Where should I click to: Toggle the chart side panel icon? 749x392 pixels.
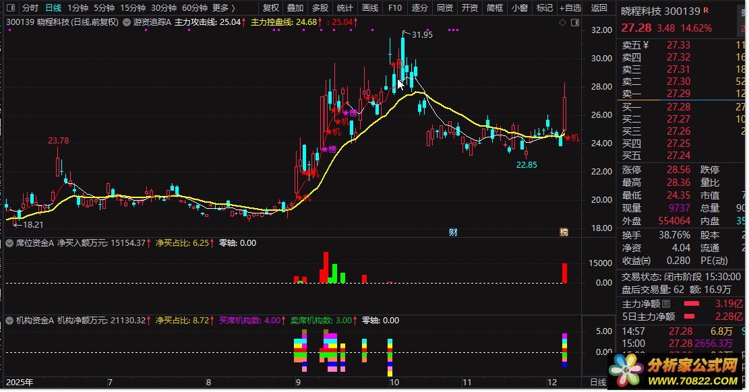click(575, 22)
